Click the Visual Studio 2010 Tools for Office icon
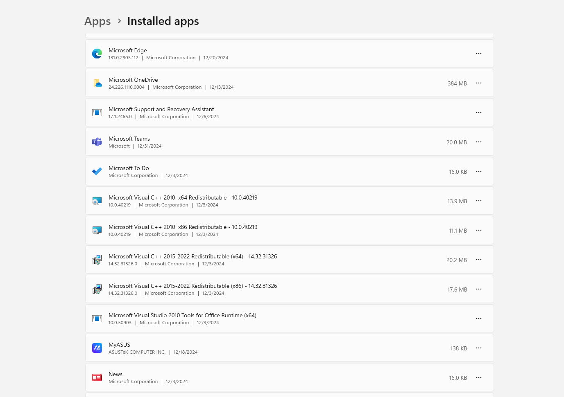Image resolution: width=564 pixels, height=397 pixels. (x=97, y=318)
